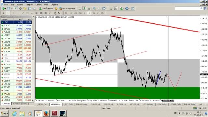This screenshot has height=117, width=208.
Task: Open the Файл menu
Action: pyautogui.click(x=6, y=5)
